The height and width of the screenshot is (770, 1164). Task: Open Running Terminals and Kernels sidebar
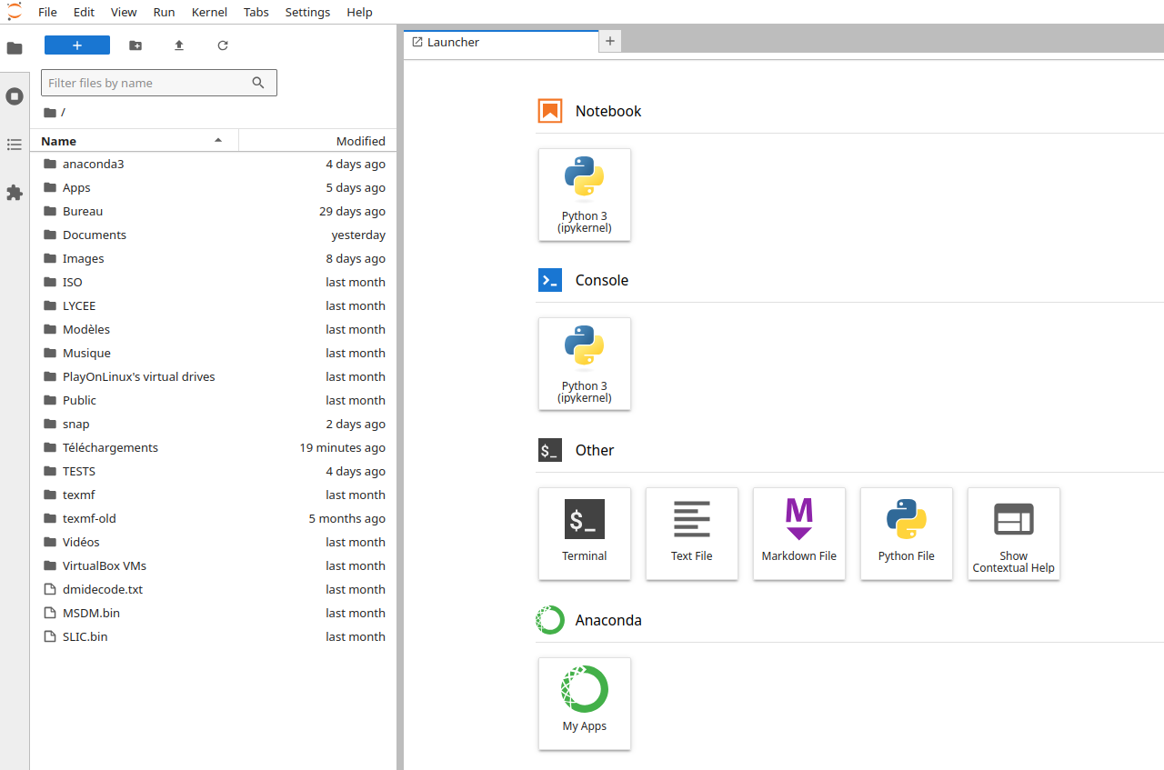coord(15,96)
